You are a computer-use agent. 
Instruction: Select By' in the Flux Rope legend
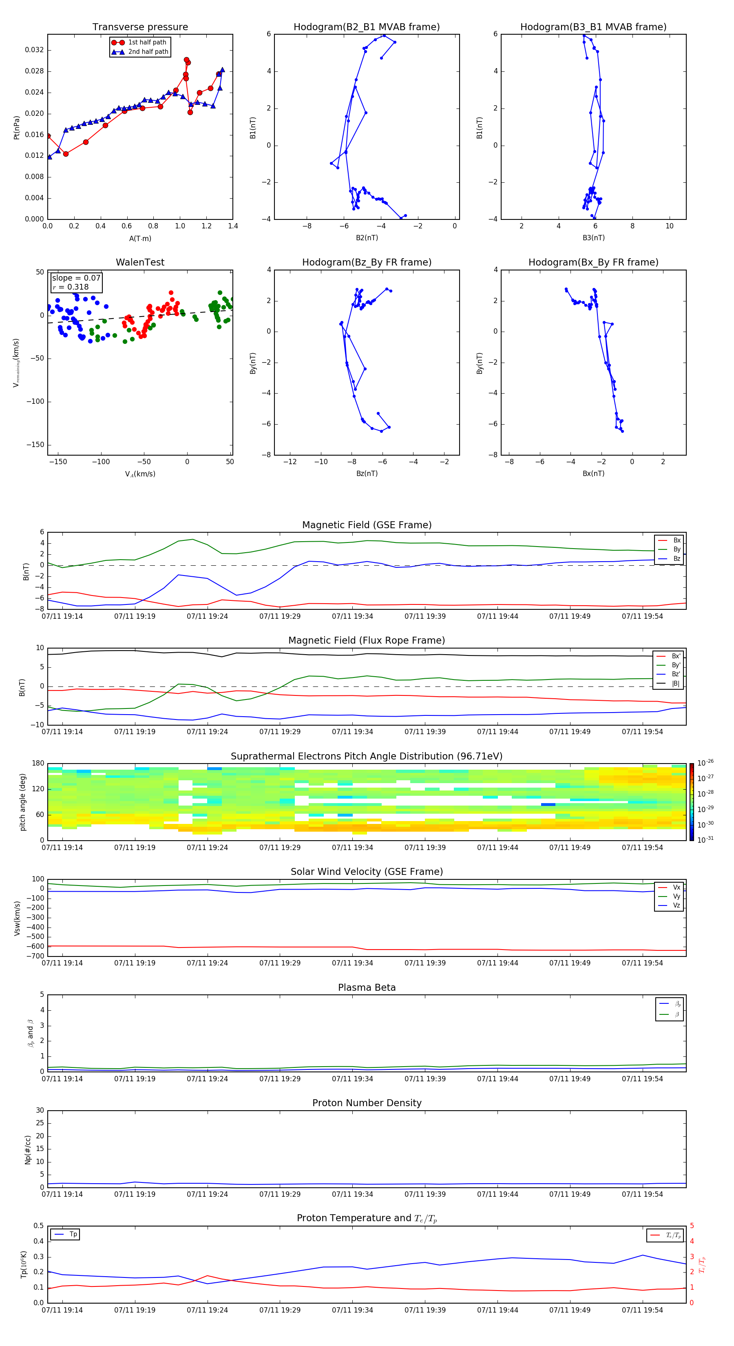pyautogui.click(x=669, y=665)
